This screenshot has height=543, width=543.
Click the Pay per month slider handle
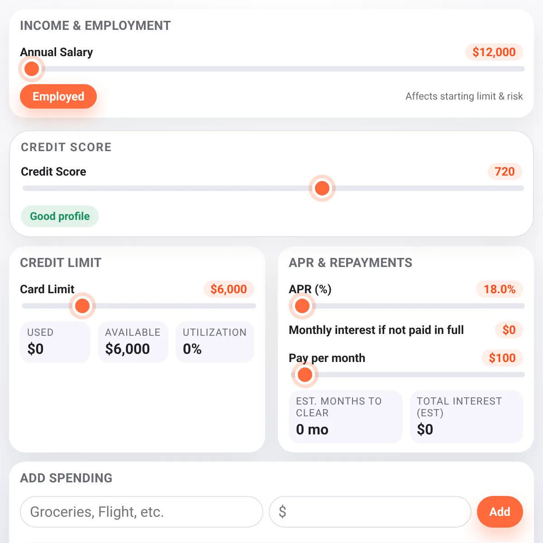[305, 375]
